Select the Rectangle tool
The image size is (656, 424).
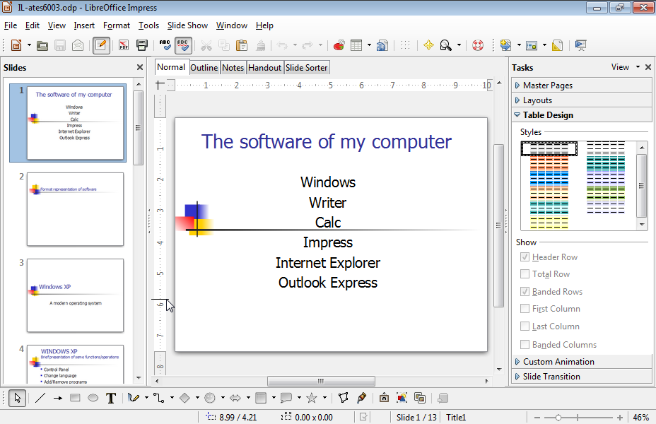(76, 398)
